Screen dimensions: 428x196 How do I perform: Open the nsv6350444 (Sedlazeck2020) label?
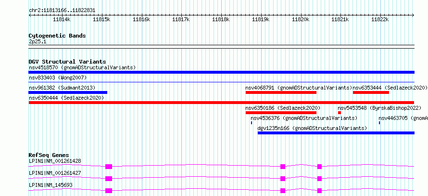[x=66, y=98]
